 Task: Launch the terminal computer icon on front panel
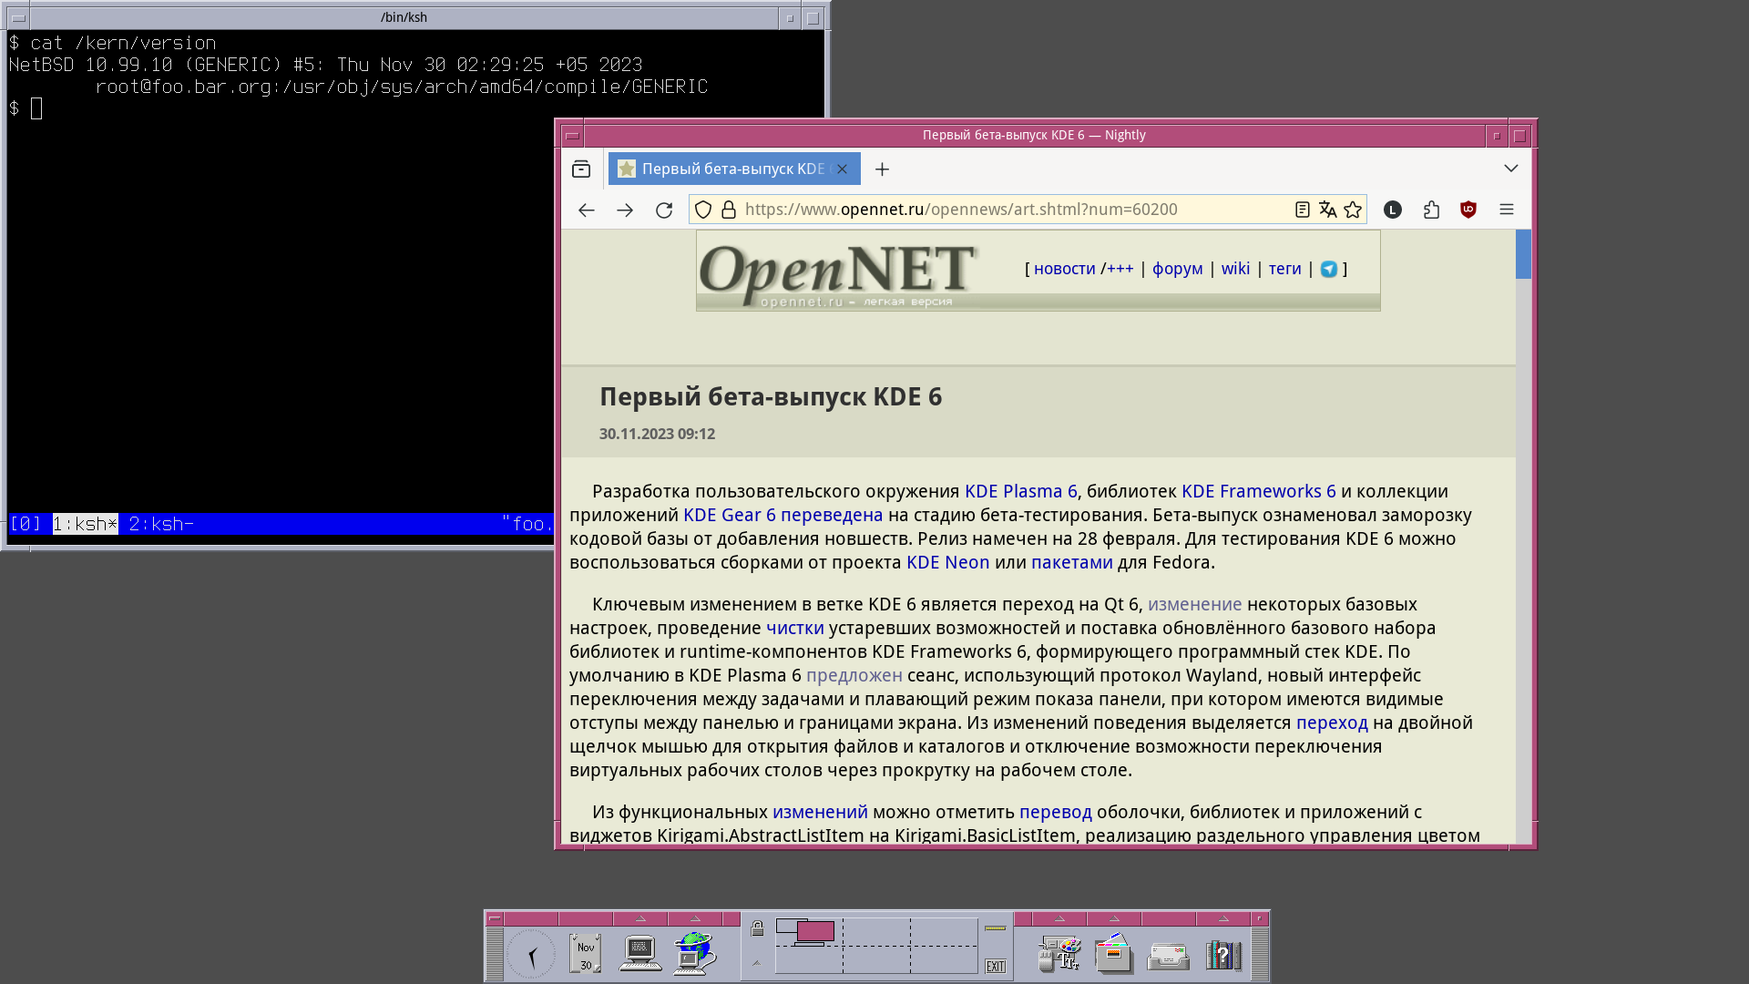[x=640, y=954]
